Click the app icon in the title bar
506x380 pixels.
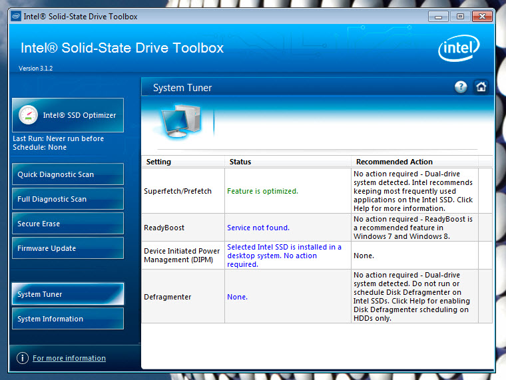click(16, 16)
